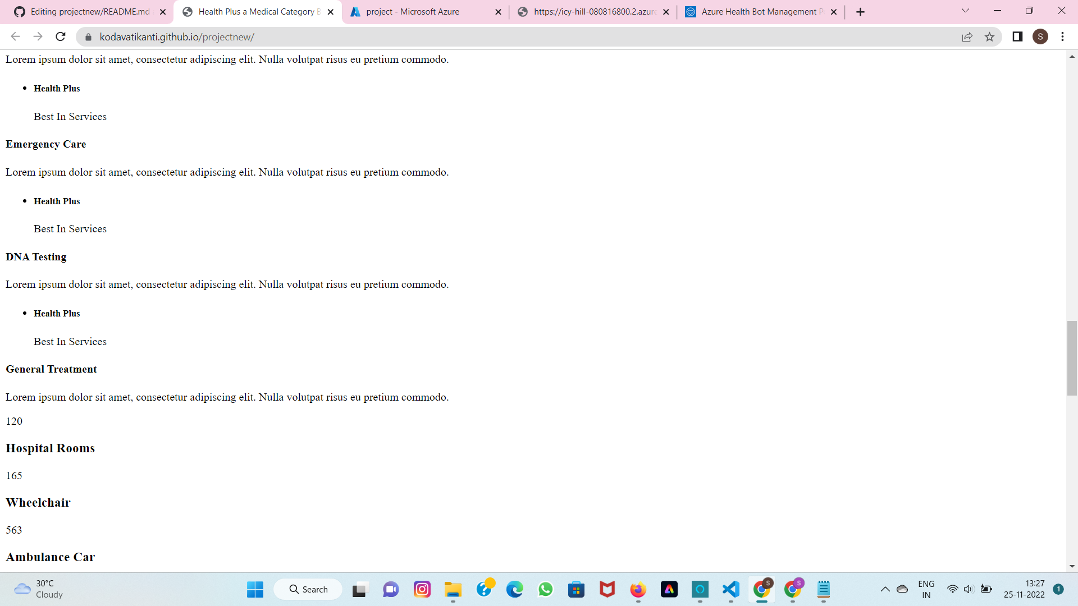
Task: View site lock information
Action: [x=88, y=37]
